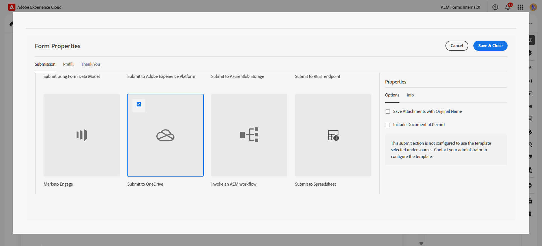Click Submit using Form Data Model label
The height and width of the screenshot is (246, 542).
72,76
